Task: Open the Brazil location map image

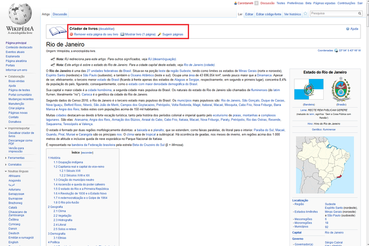Action: click(x=325, y=165)
